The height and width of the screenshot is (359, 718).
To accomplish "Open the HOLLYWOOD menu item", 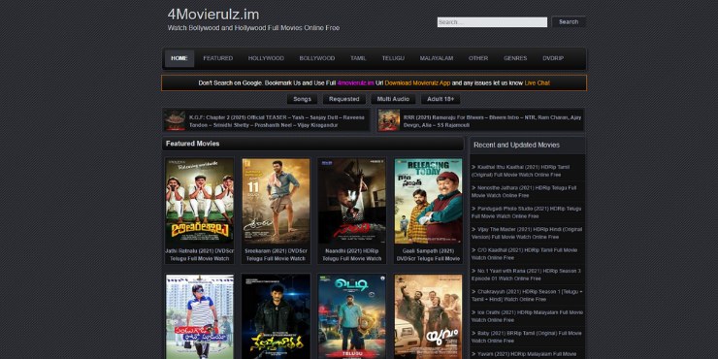I will (x=266, y=58).
